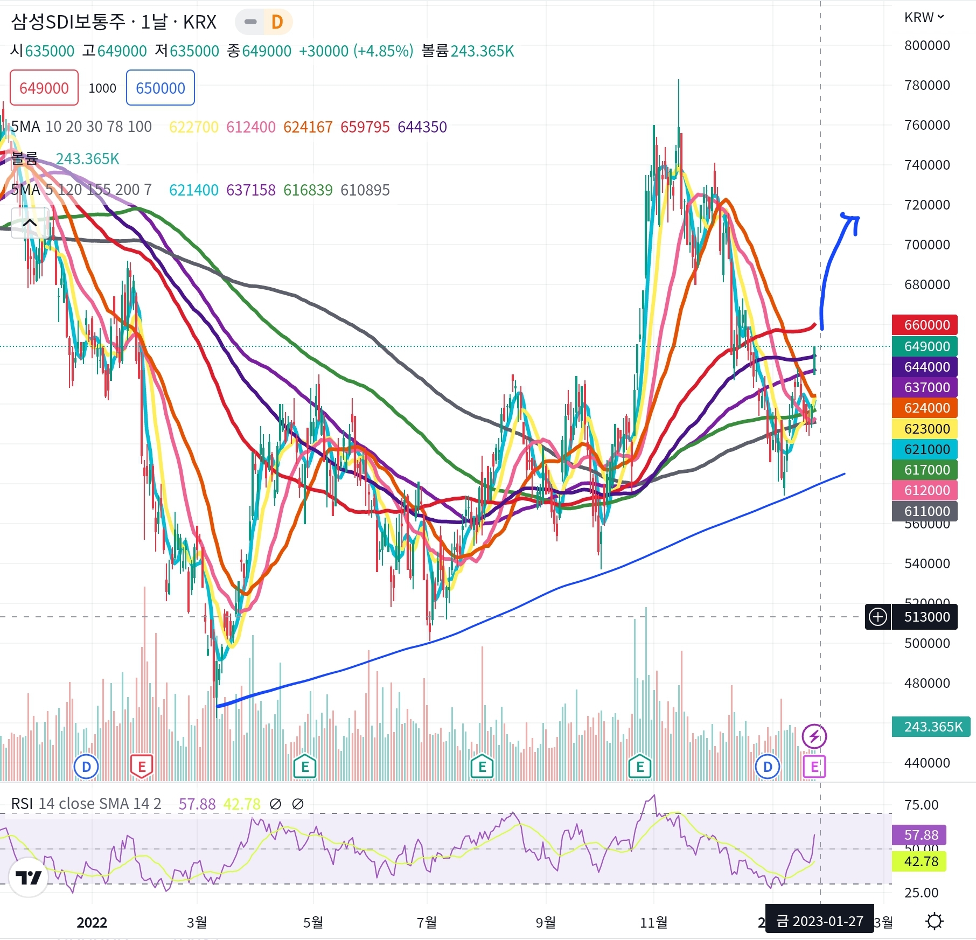Click the cyan 621000 price label
976x940 pixels.
tap(925, 449)
